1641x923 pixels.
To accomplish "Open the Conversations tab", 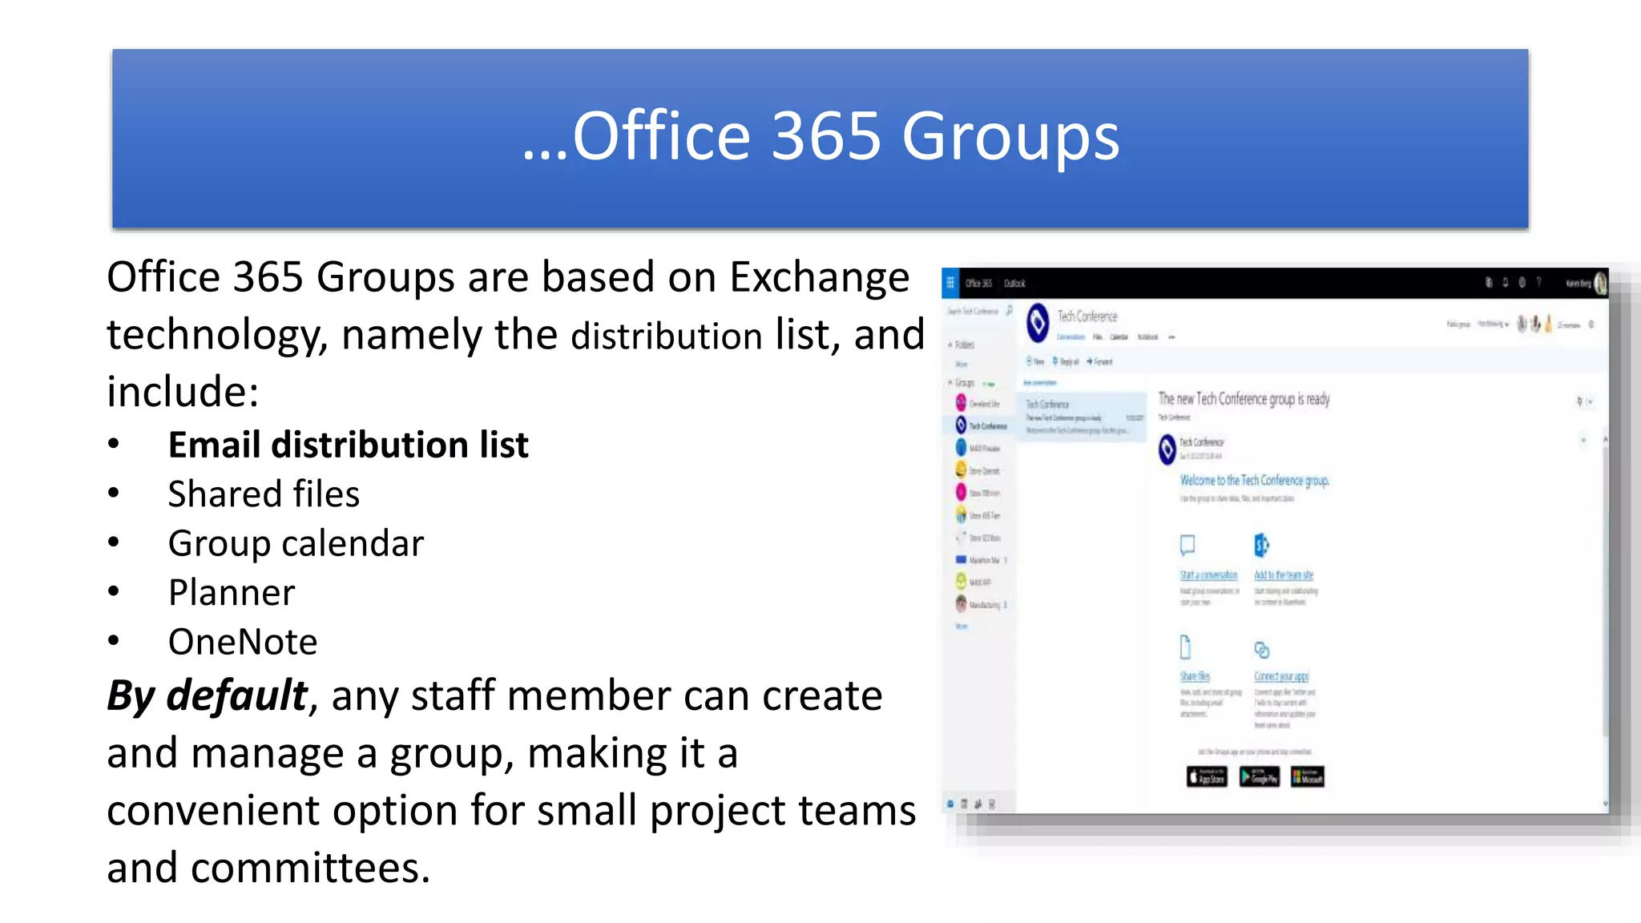I will 1070,337.
